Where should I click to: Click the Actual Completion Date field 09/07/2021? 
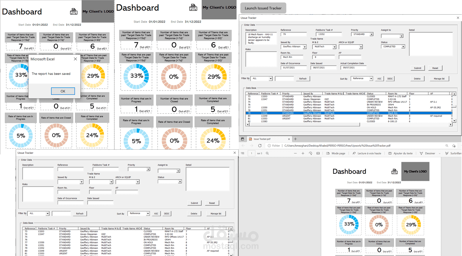353,68
